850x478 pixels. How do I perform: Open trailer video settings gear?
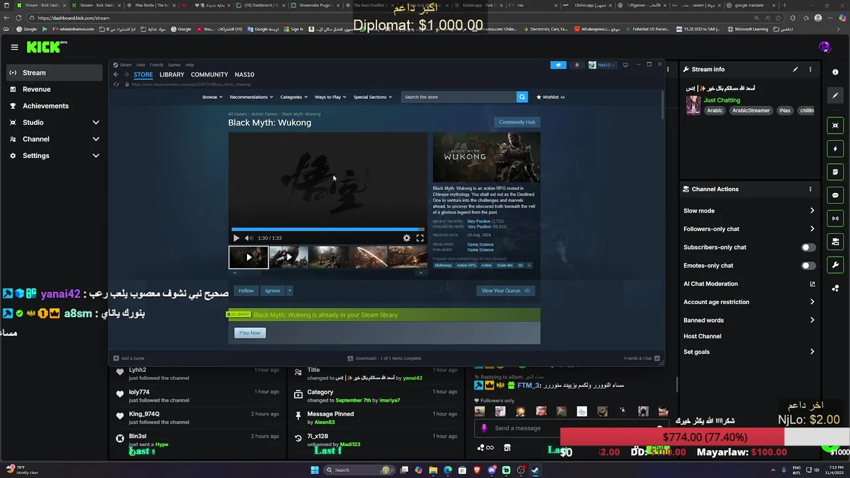click(406, 238)
